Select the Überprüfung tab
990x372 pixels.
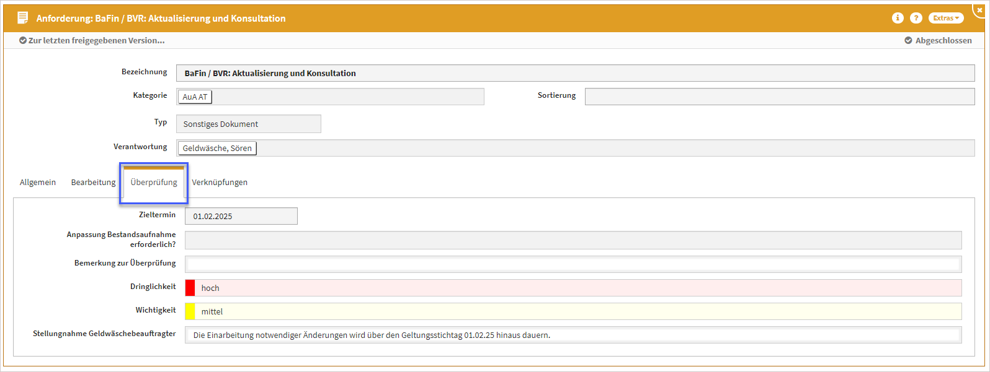pos(154,183)
